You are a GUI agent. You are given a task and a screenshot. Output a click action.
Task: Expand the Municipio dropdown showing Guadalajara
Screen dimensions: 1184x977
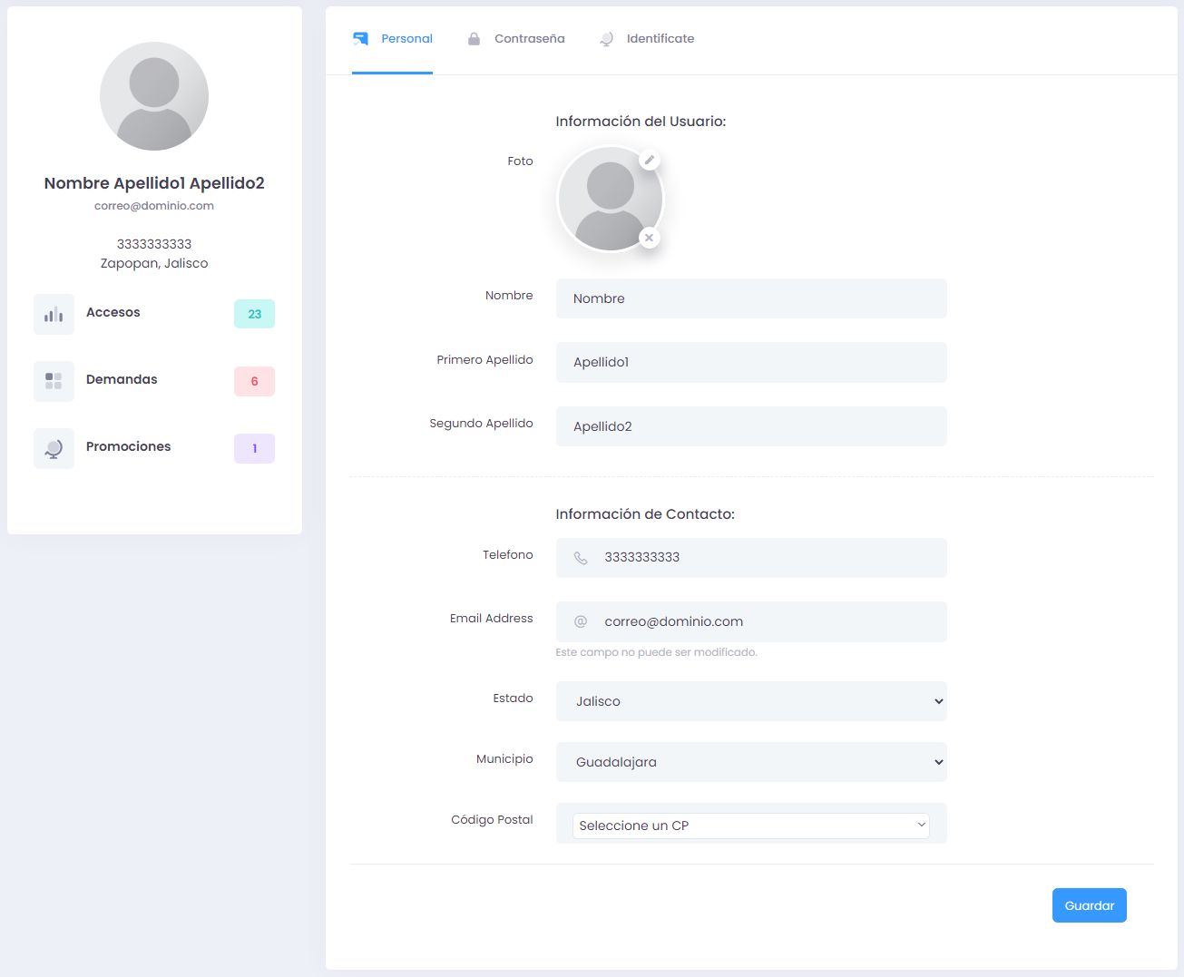[x=750, y=762]
